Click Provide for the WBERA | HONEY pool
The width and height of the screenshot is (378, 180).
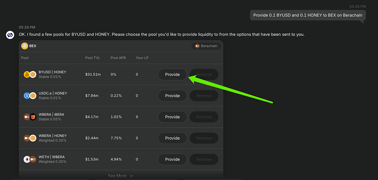(172, 138)
